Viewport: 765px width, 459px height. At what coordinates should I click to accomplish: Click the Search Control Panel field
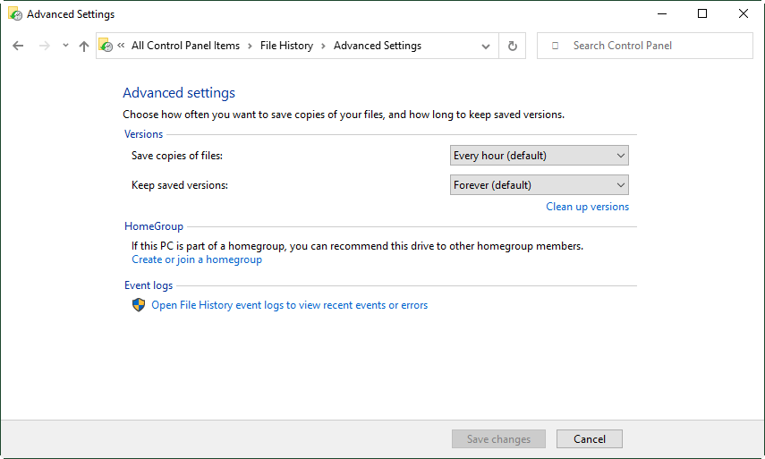pyautogui.click(x=653, y=46)
